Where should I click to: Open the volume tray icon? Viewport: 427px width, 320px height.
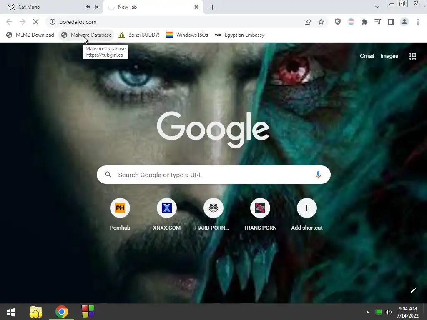(x=389, y=312)
